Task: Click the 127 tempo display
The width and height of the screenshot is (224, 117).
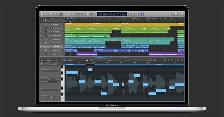Action: [114, 14]
